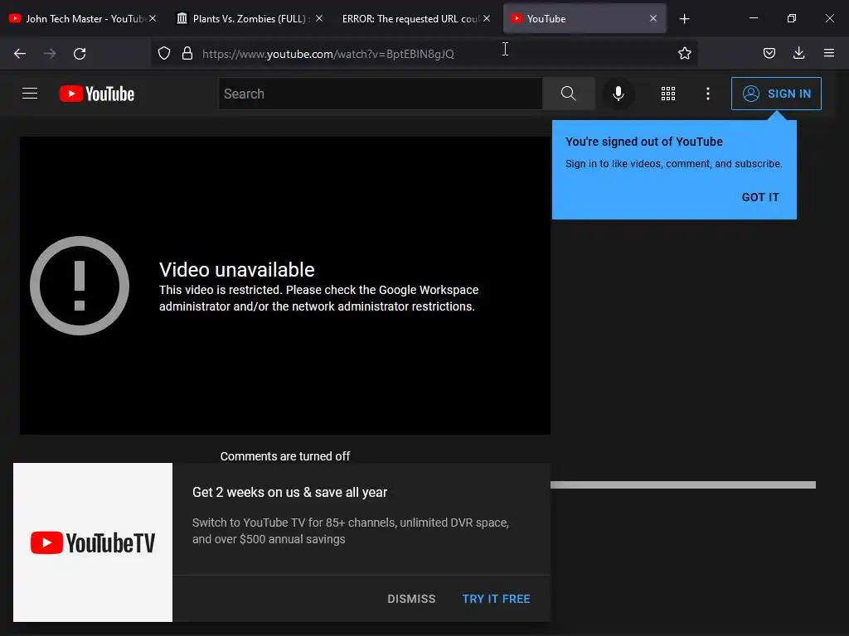The image size is (849, 636).
Task: Minimize the Firefox window
Action: 753,18
